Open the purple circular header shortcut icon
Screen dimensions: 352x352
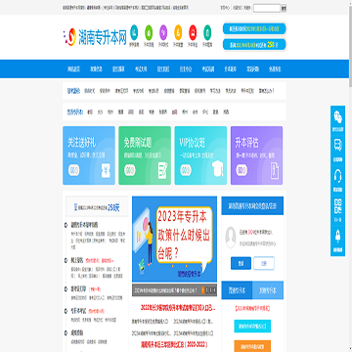[x=163, y=32]
